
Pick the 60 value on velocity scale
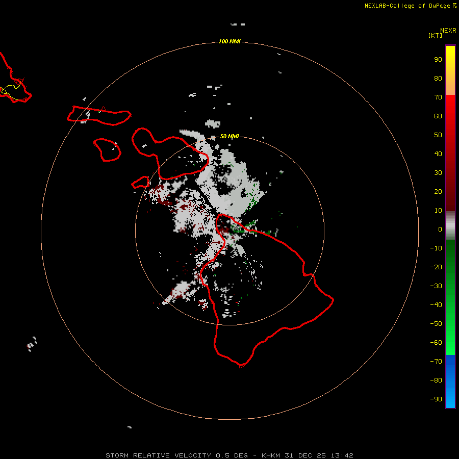tap(438, 116)
